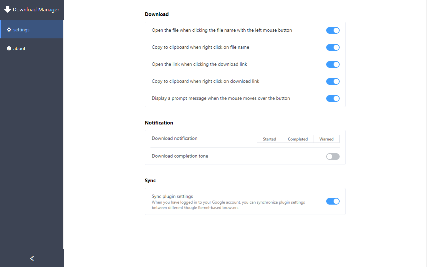Collapse the sidebar with double-chevron icon
This screenshot has width=427, height=267.
click(32, 258)
